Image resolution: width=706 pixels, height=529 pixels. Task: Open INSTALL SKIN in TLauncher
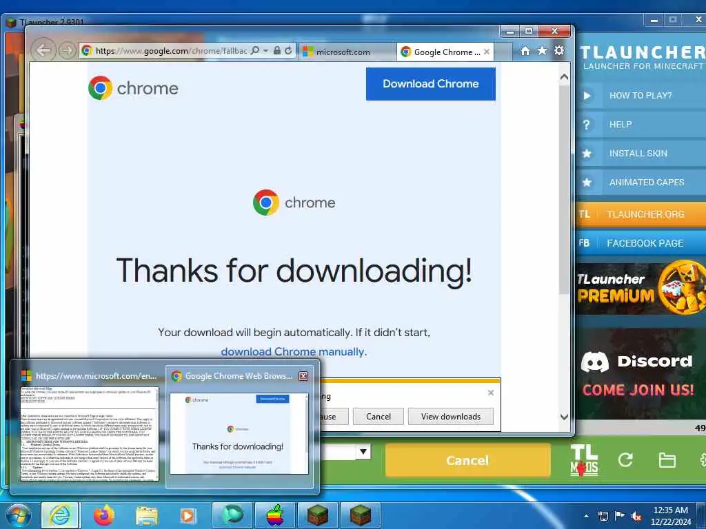[x=641, y=154]
